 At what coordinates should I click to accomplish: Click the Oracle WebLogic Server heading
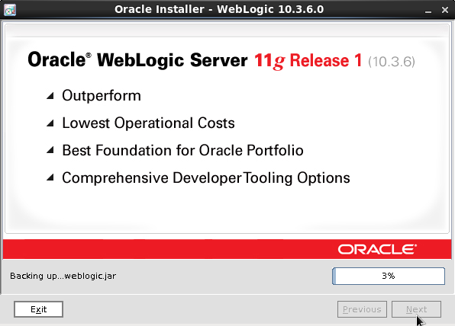[137, 60]
